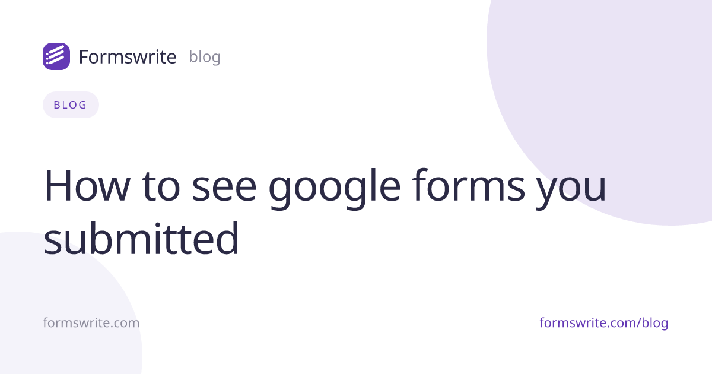Click the purple Formswrite logo icon
Viewport: 712px width, 374px height.
pyautogui.click(x=56, y=56)
